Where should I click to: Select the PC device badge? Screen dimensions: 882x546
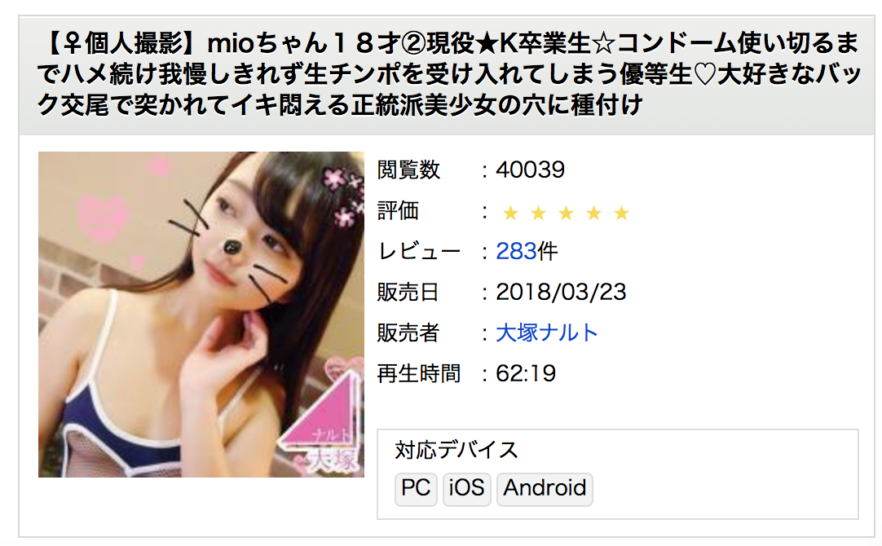[416, 488]
